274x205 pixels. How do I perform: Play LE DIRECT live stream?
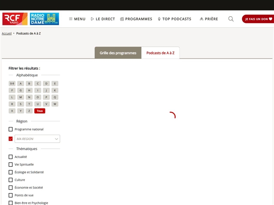point(103,19)
